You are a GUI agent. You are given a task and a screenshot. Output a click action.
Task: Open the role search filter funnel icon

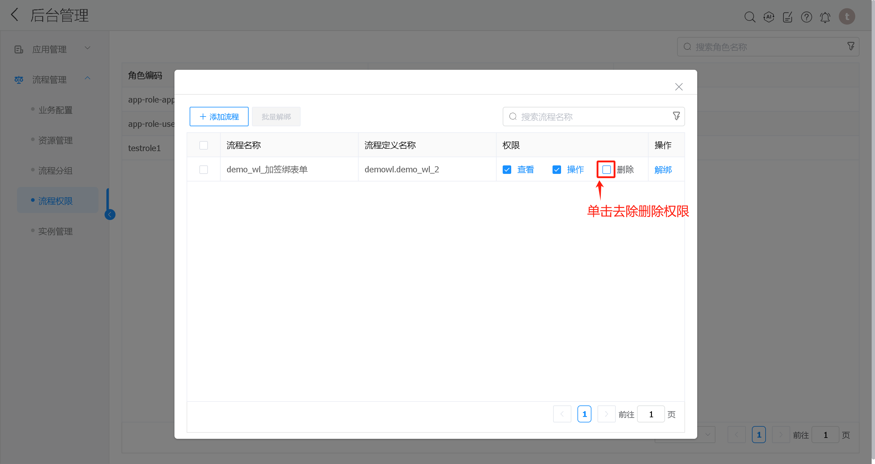[x=851, y=46]
